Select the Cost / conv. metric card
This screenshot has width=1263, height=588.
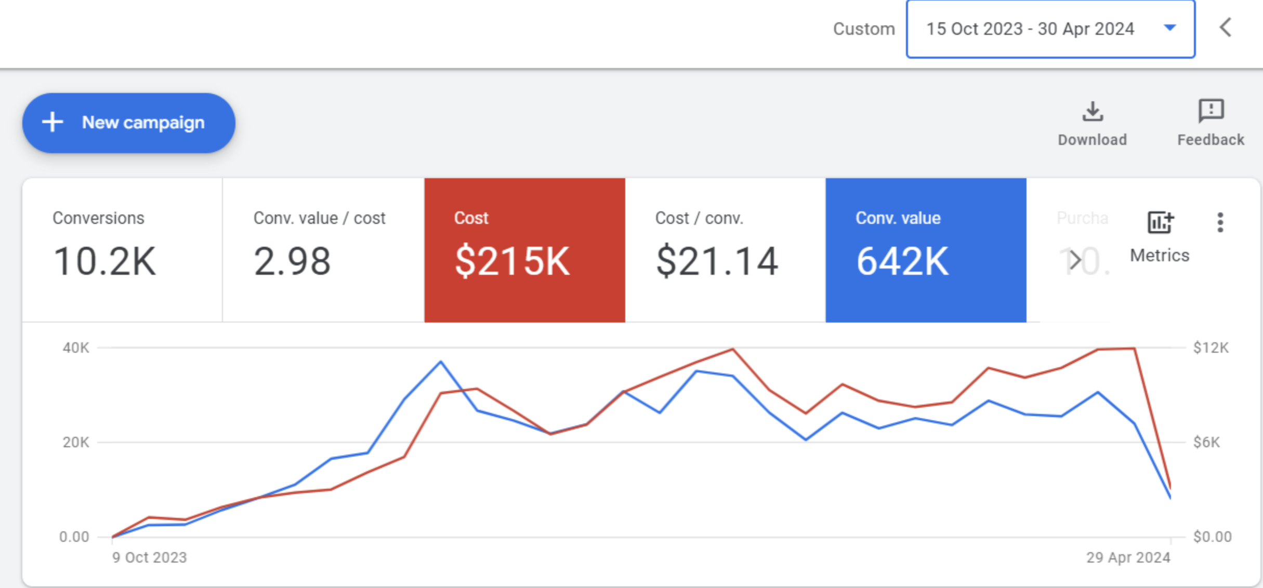click(725, 249)
